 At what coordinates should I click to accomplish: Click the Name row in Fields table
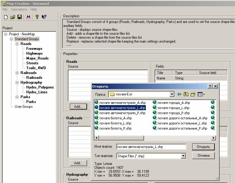coord(191,78)
